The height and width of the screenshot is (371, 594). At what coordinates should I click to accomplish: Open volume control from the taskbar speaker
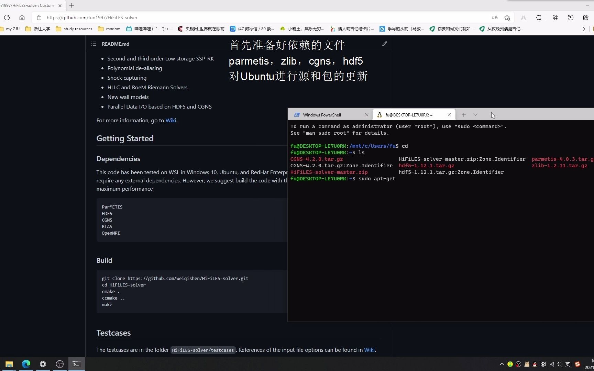(559, 364)
